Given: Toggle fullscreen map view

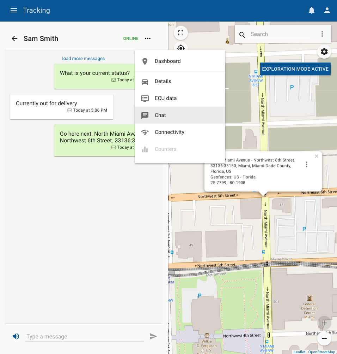Looking at the screenshot, I should pyautogui.click(x=181, y=33).
